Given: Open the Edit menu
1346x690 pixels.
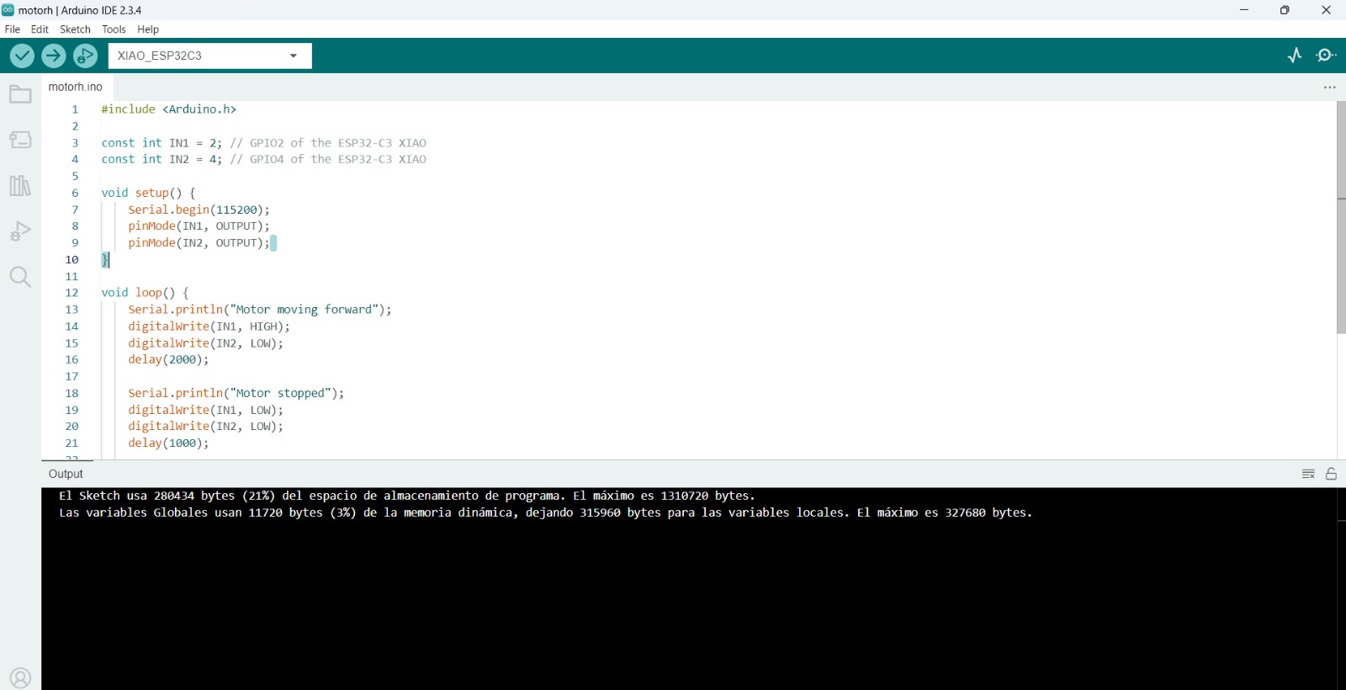Looking at the screenshot, I should (x=40, y=29).
